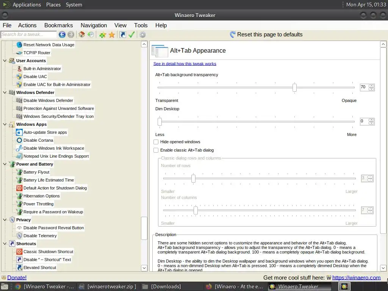Open settings via the gear toolbar icon

pyautogui.click(x=142, y=34)
